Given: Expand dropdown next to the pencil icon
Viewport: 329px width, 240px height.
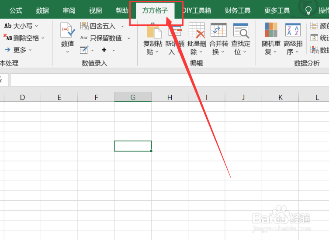Looking at the screenshot, I should (92, 50).
